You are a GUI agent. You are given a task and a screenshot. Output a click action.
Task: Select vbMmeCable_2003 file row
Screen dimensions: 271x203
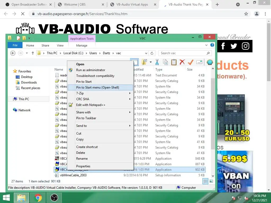130,175
